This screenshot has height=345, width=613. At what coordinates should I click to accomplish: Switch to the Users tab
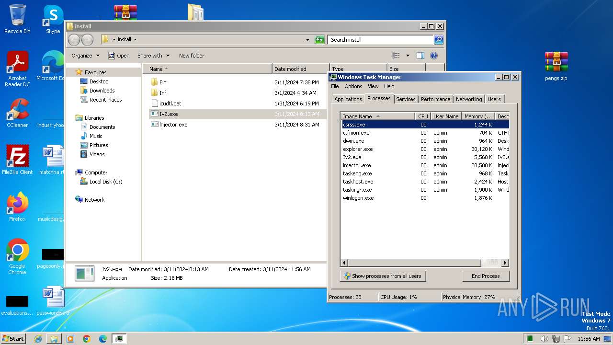pyautogui.click(x=494, y=99)
